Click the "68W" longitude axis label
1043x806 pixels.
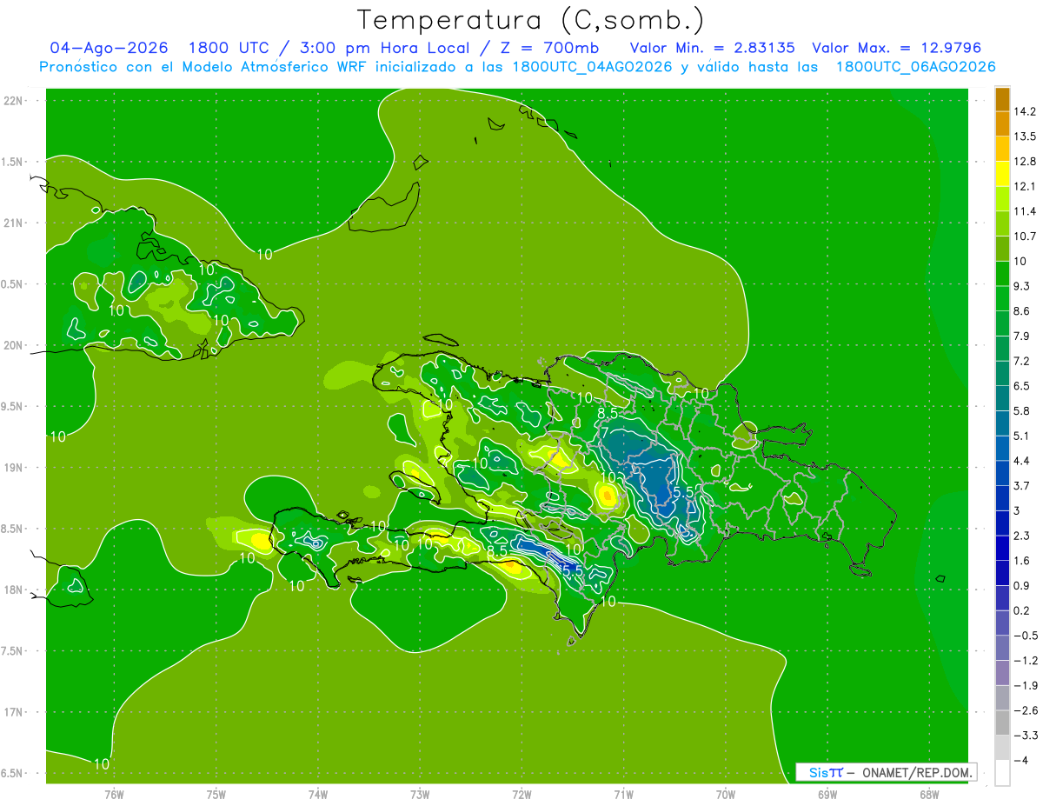point(928,794)
